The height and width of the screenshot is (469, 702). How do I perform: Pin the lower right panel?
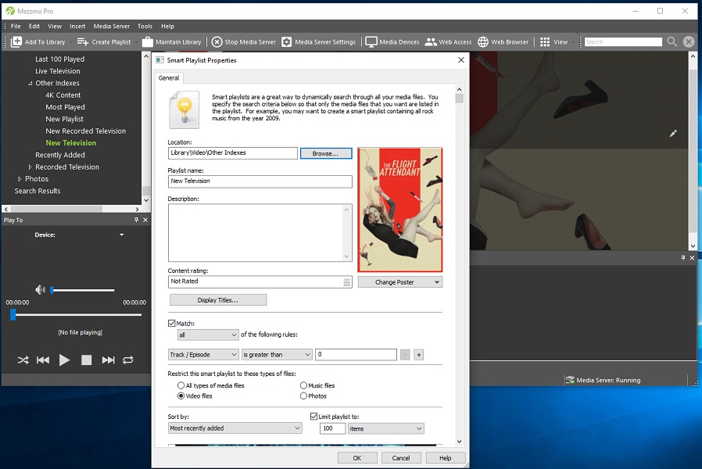(x=682, y=258)
